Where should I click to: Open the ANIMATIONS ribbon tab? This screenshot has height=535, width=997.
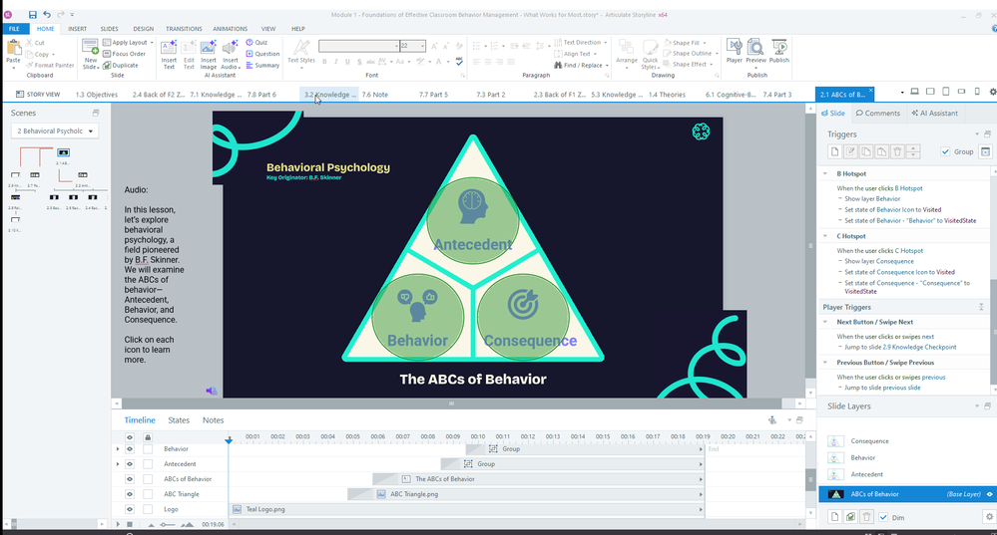[x=231, y=29]
